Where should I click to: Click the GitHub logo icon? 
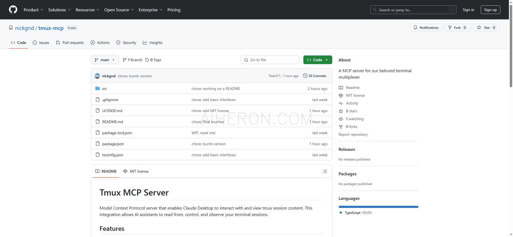point(13,10)
